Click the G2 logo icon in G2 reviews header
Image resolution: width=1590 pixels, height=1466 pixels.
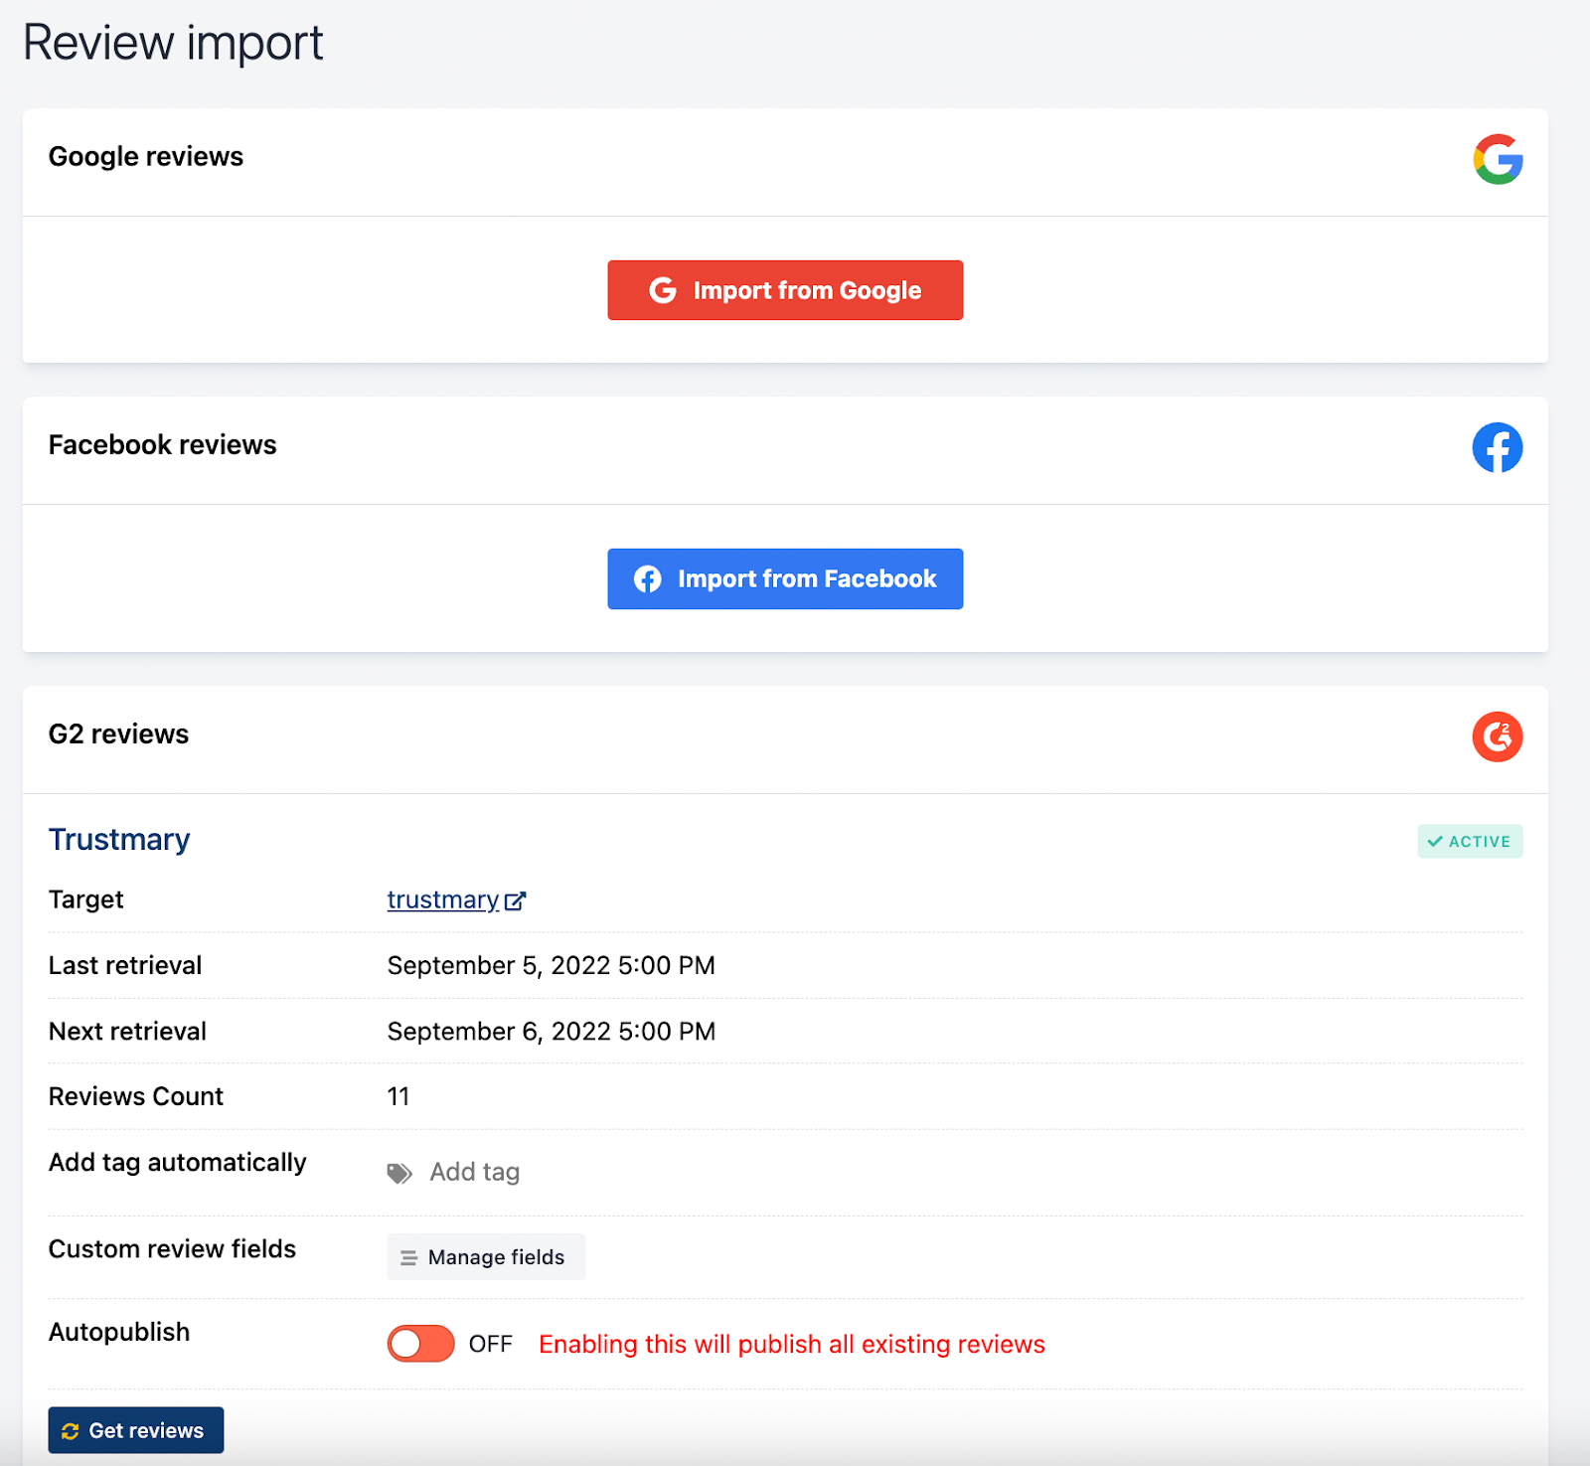point(1498,736)
